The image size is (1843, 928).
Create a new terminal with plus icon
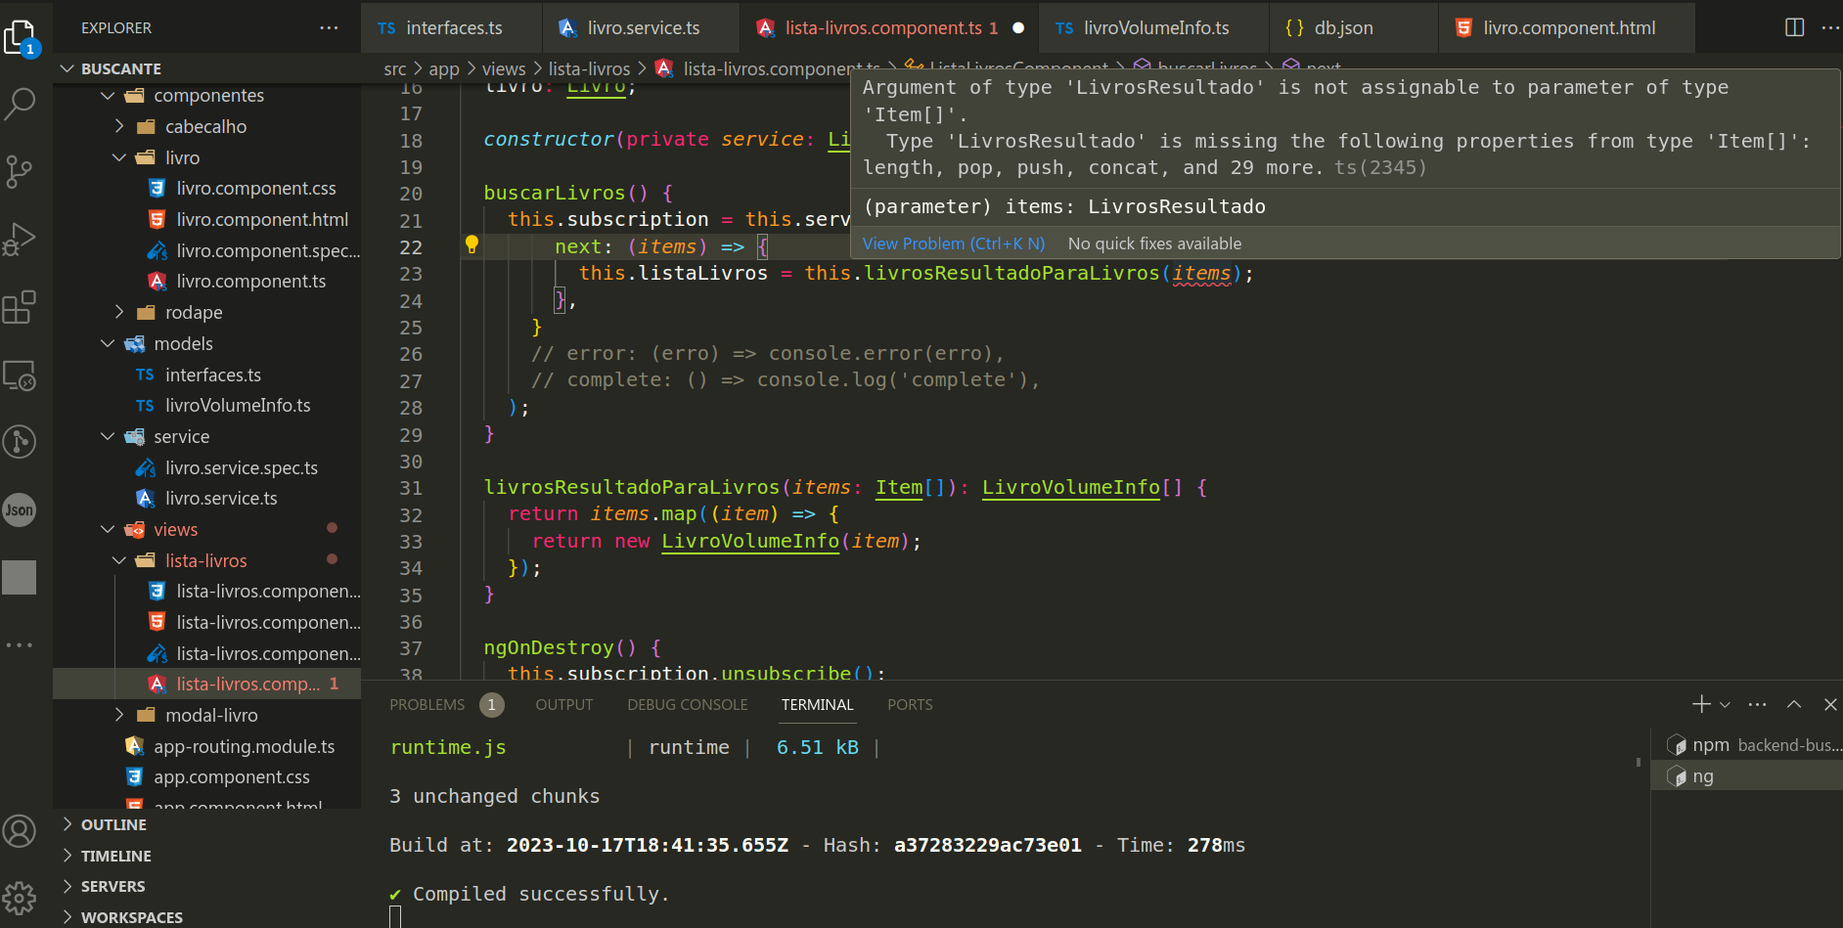pos(1701,704)
